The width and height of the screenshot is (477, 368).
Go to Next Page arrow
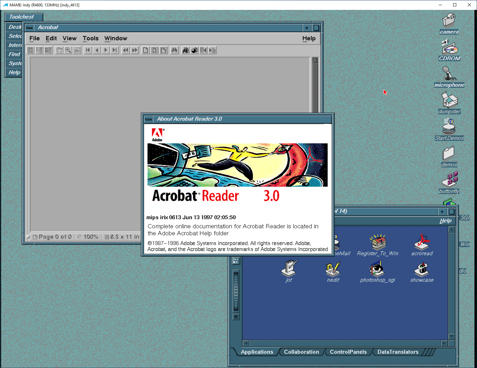point(106,50)
